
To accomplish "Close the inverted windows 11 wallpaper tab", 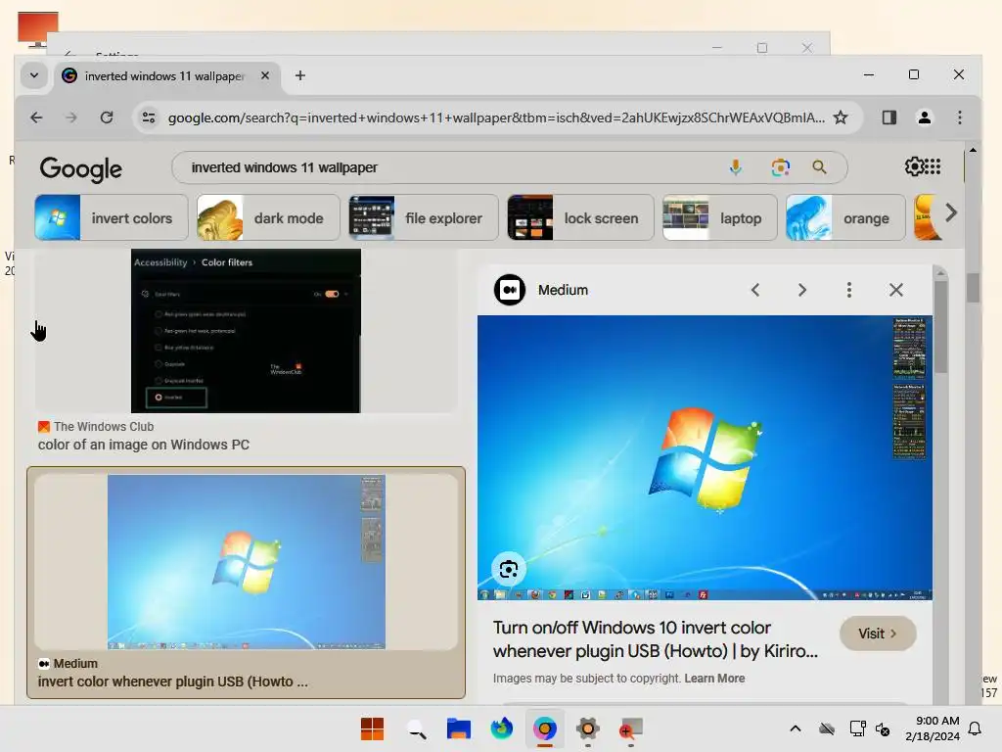I will [x=265, y=75].
